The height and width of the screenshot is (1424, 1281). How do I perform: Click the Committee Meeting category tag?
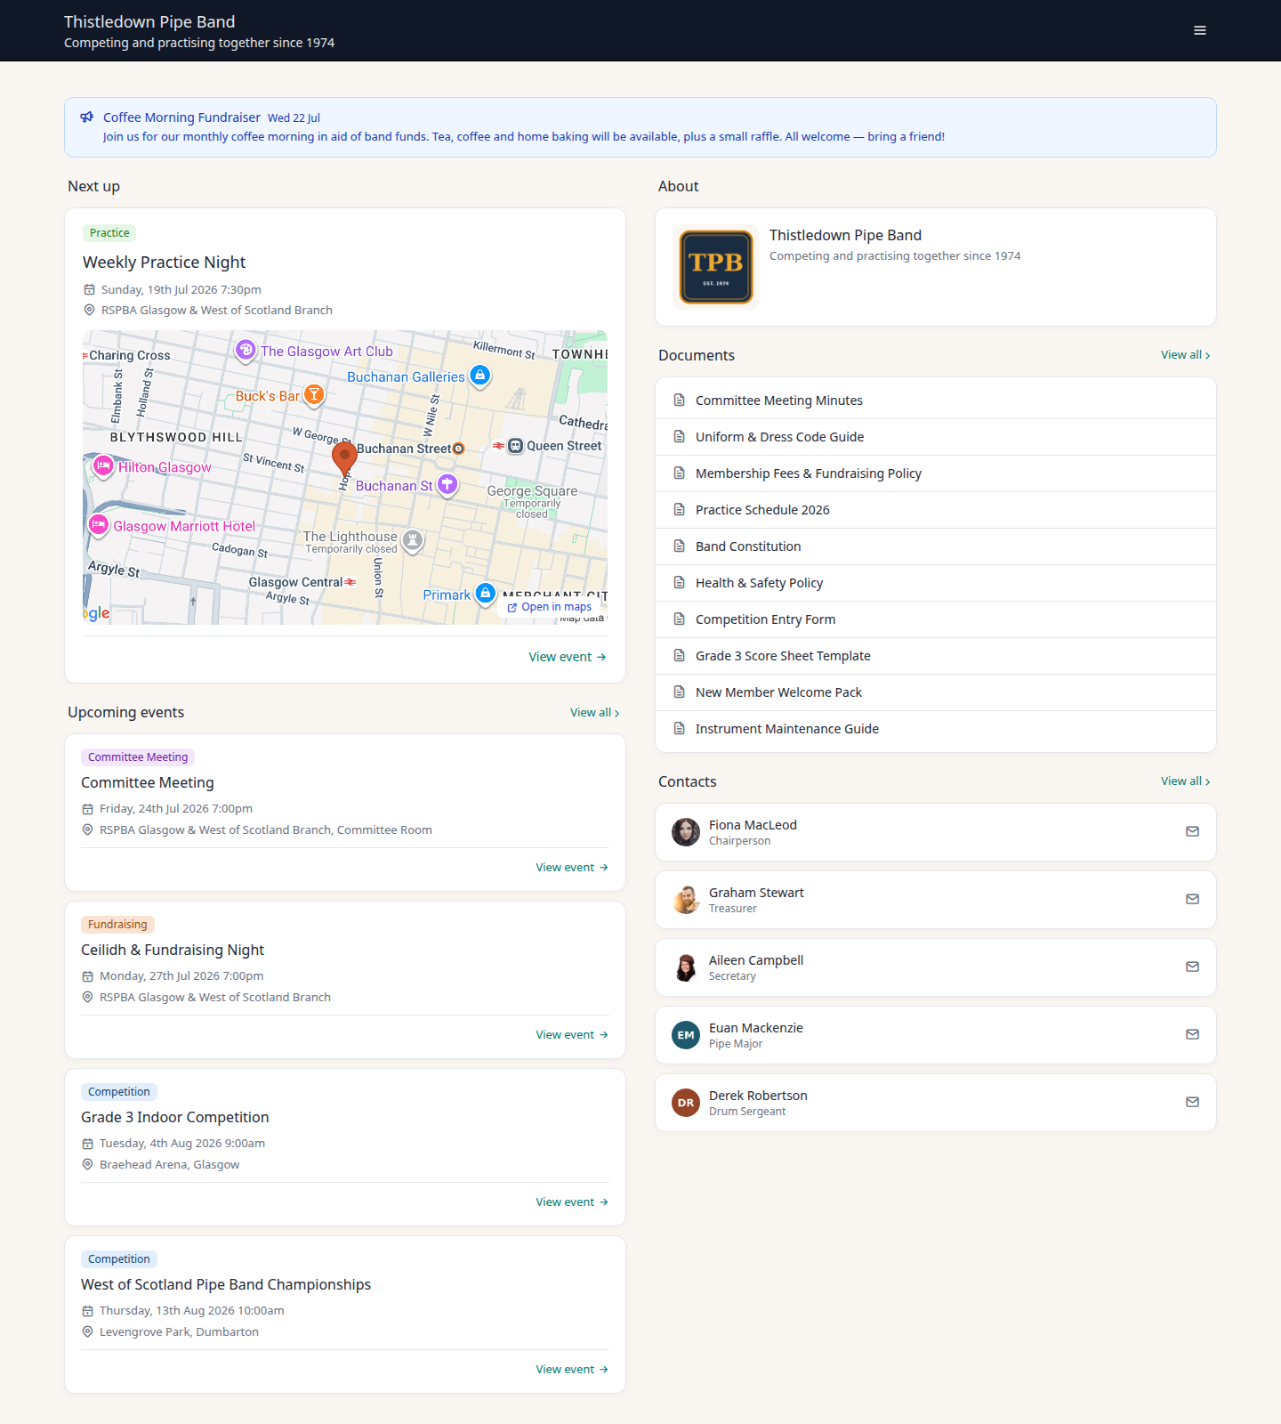(138, 757)
